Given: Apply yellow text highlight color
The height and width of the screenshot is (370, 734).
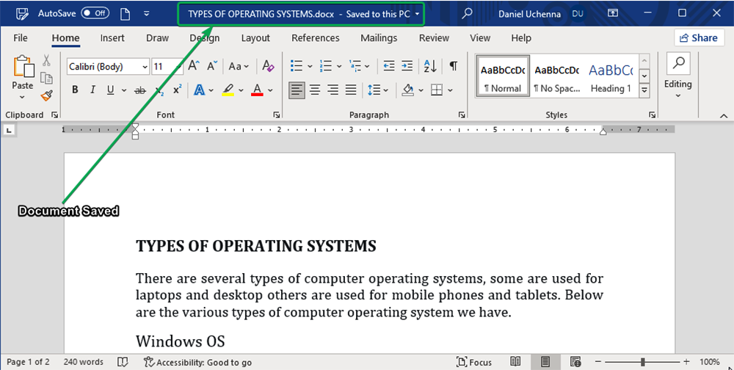Looking at the screenshot, I should click(228, 90).
